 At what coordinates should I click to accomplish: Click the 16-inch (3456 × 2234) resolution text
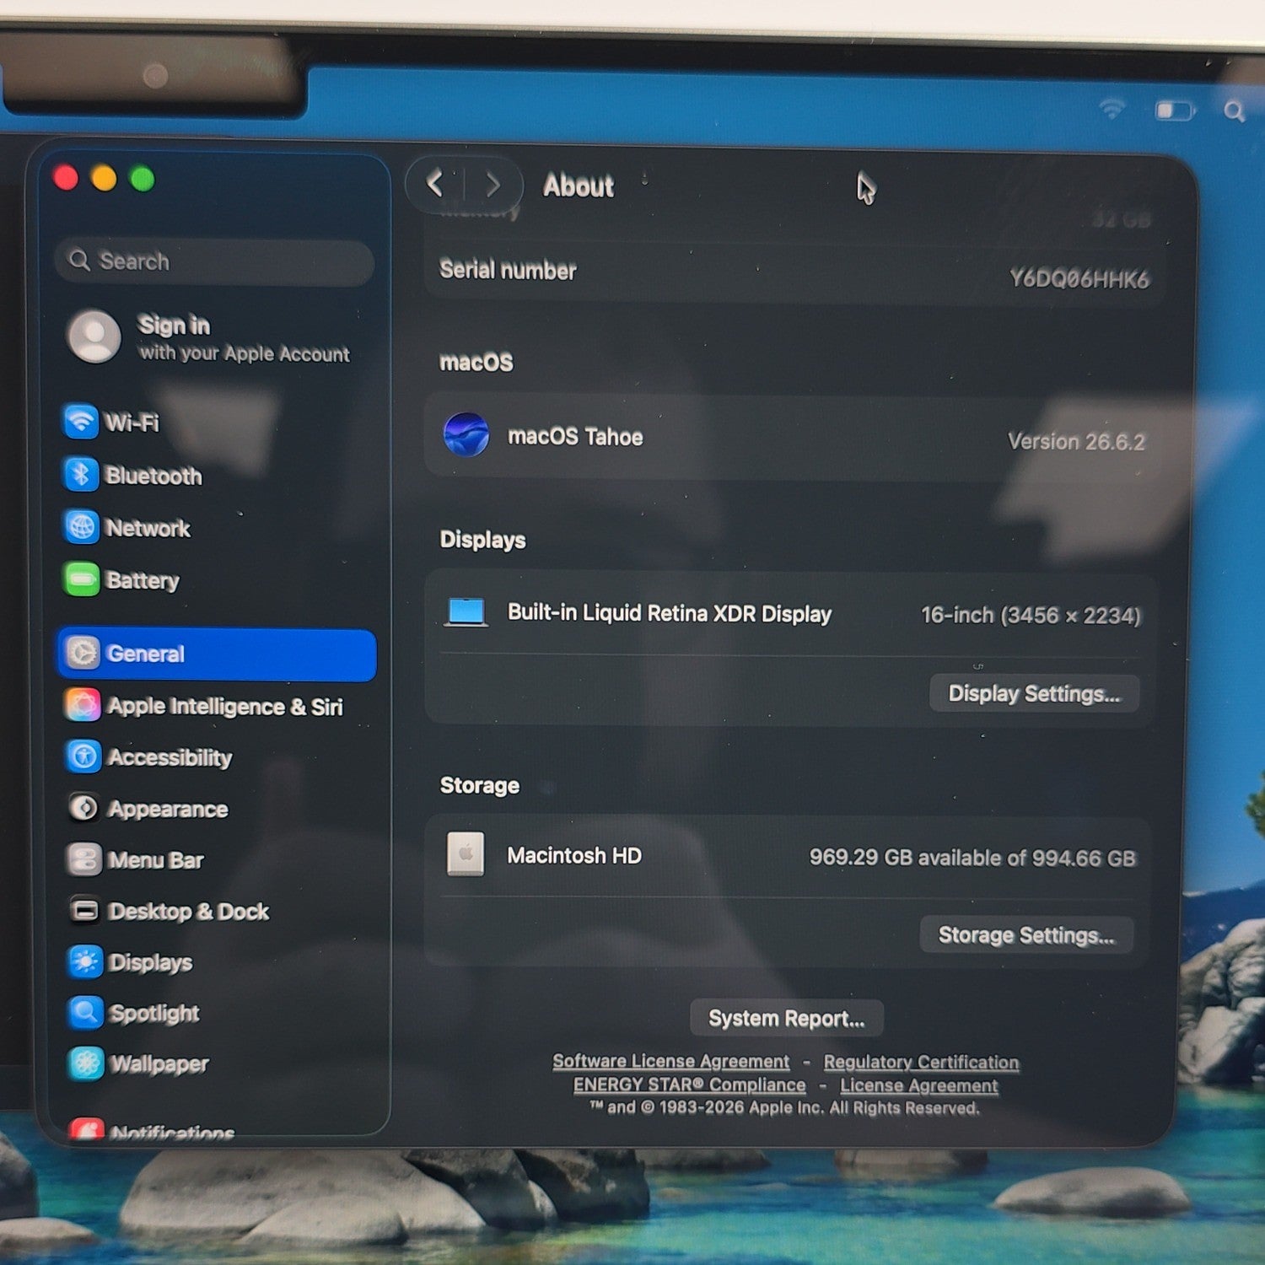pyautogui.click(x=1031, y=615)
